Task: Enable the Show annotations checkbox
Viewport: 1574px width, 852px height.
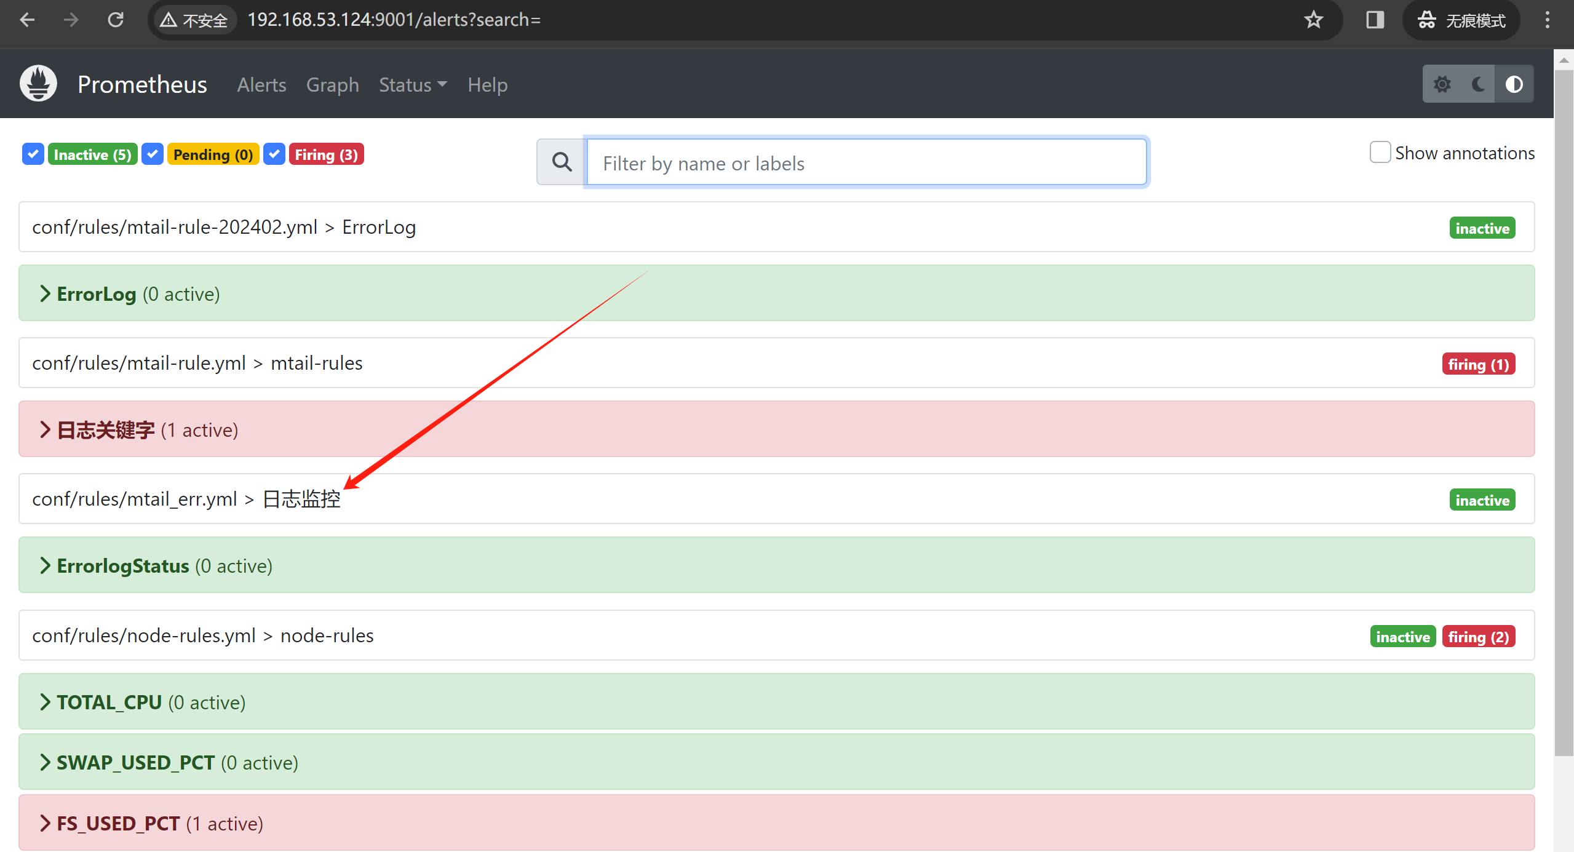Action: pyautogui.click(x=1380, y=153)
